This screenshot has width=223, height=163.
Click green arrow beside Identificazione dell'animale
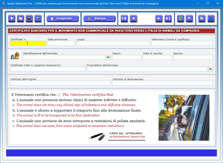(108, 58)
